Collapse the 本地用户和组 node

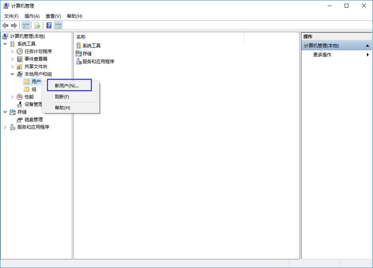(x=12, y=74)
